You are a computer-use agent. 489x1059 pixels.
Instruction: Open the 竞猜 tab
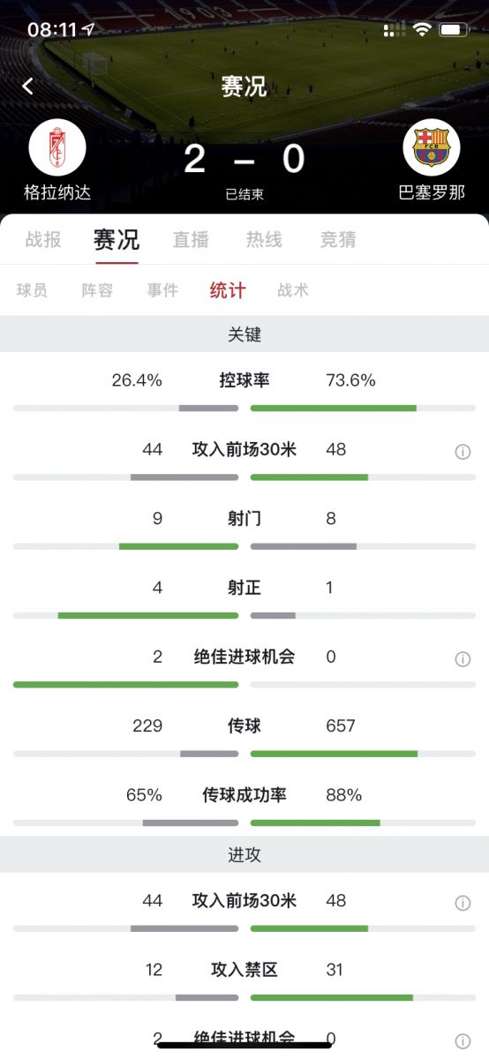click(338, 239)
